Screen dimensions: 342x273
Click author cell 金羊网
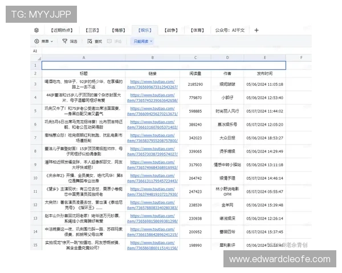[227, 205]
